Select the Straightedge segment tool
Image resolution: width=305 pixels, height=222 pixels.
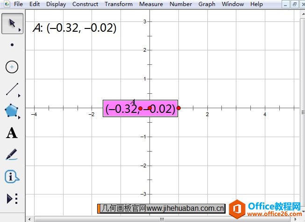click(12, 89)
